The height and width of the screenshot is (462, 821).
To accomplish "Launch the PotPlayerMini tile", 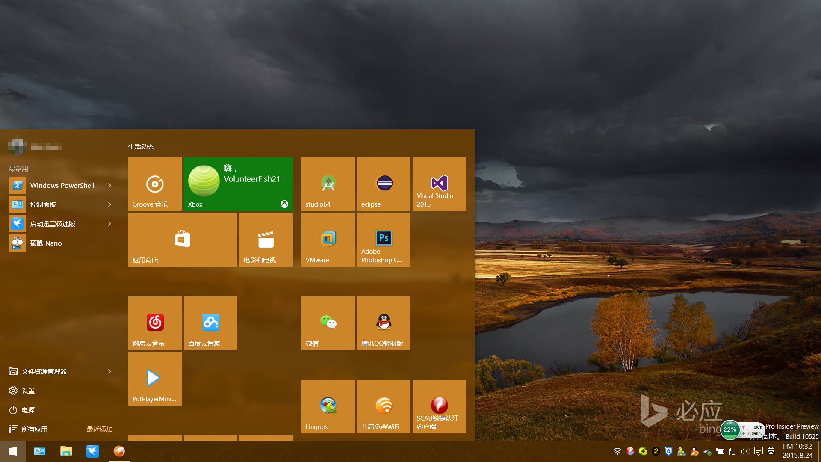I will pyautogui.click(x=155, y=379).
